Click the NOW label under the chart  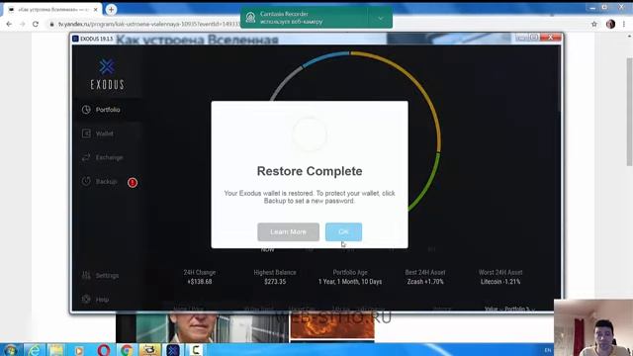(x=268, y=250)
